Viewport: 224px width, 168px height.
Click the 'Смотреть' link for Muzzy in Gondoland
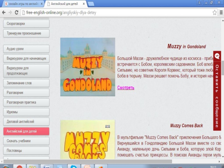tap(126, 88)
